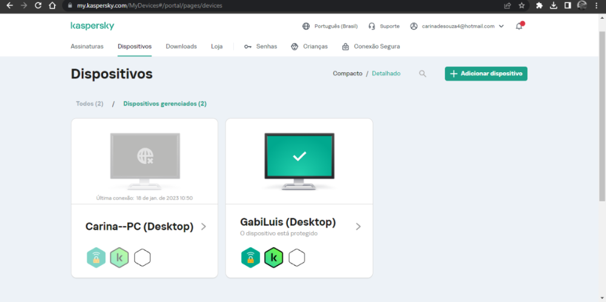Filter by Todos (2)
The width and height of the screenshot is (606, 302).
click(90, 104)
